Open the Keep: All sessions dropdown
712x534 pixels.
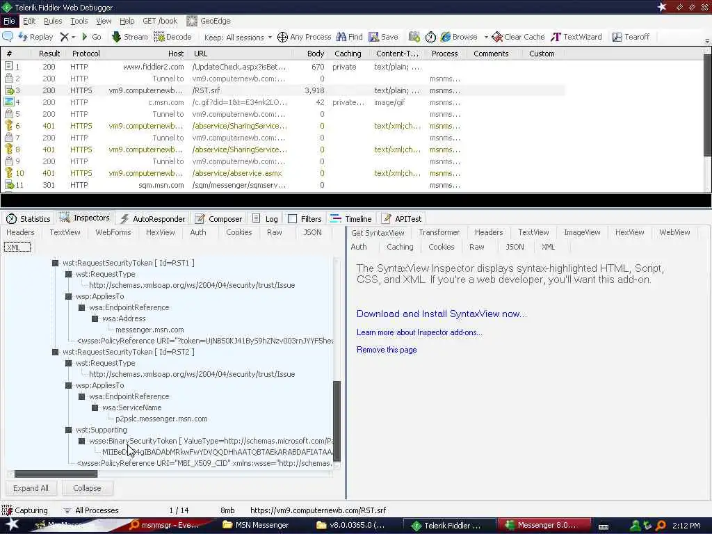238,38
